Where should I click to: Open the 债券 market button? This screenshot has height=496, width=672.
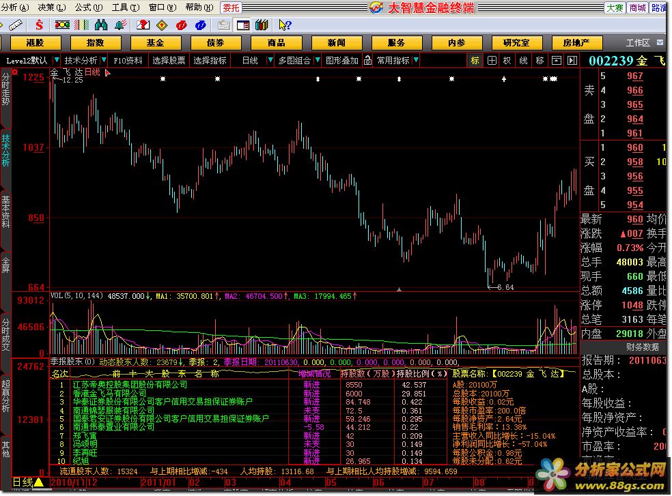(x=216, y=42)
